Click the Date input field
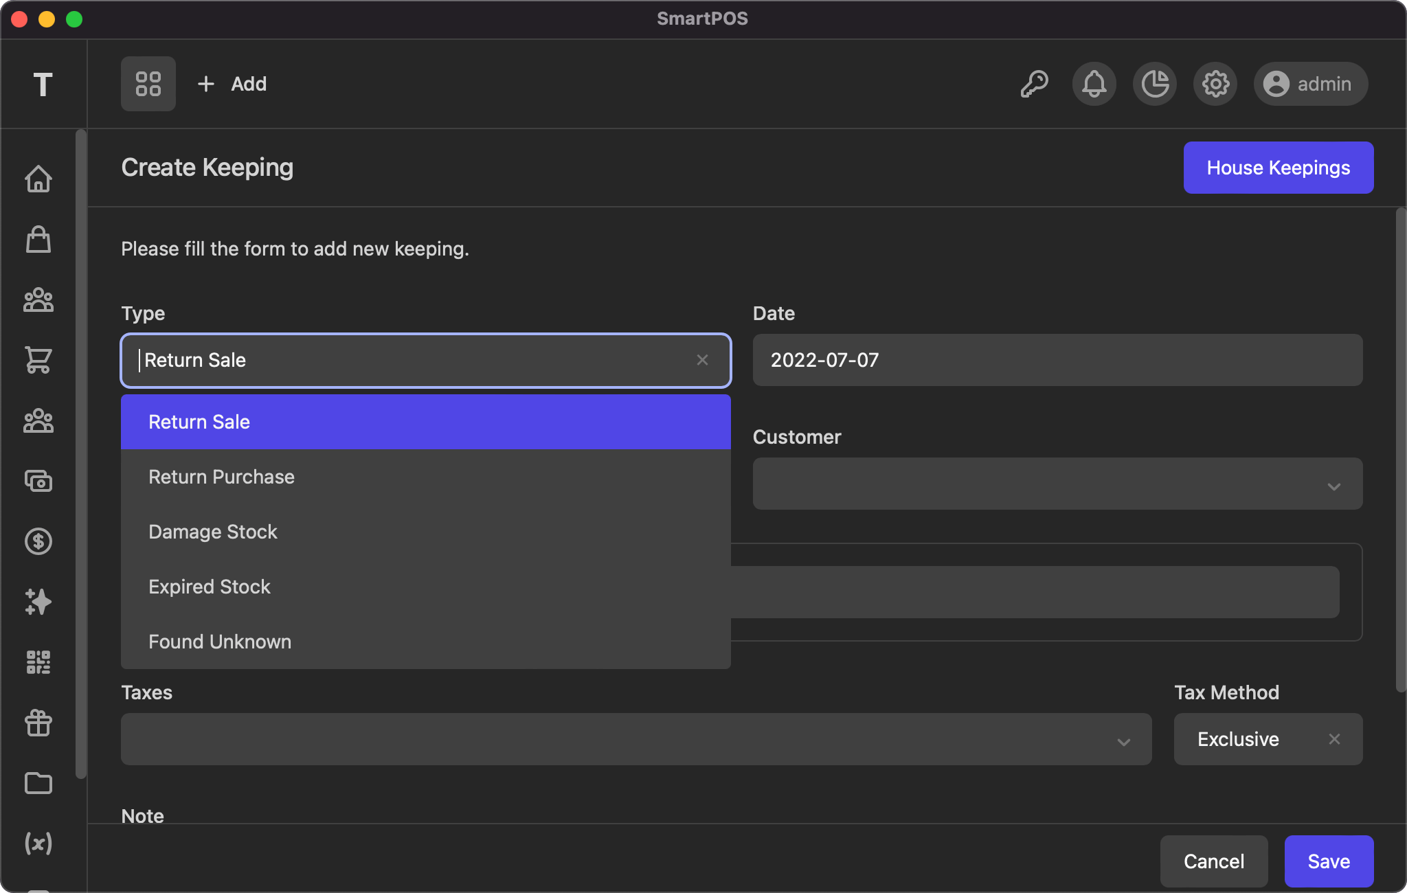Image resolution: width=1407 pixels, height=893 pixels. (x=1057, y=360)
